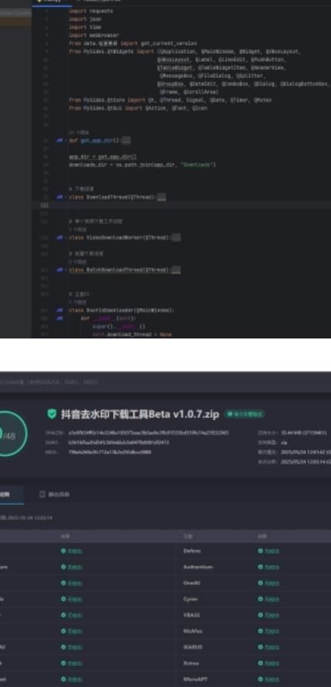
Task: Click highlighted line number 112 in gutter
Action: click(x=45, y=205)
